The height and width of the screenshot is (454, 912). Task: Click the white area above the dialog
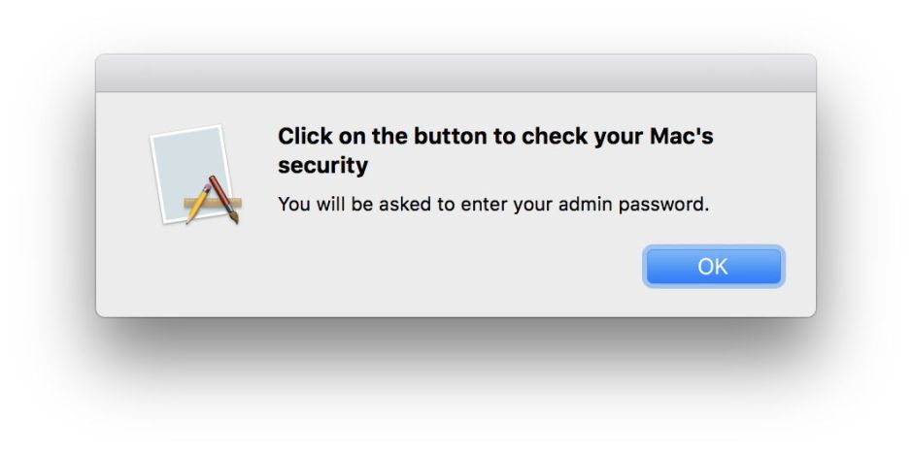456,24
